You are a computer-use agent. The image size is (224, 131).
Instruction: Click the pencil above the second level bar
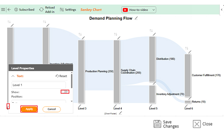(x=48, y=26)
